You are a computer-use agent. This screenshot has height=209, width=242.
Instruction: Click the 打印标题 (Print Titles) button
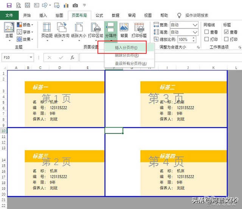[x=139, y=31]
